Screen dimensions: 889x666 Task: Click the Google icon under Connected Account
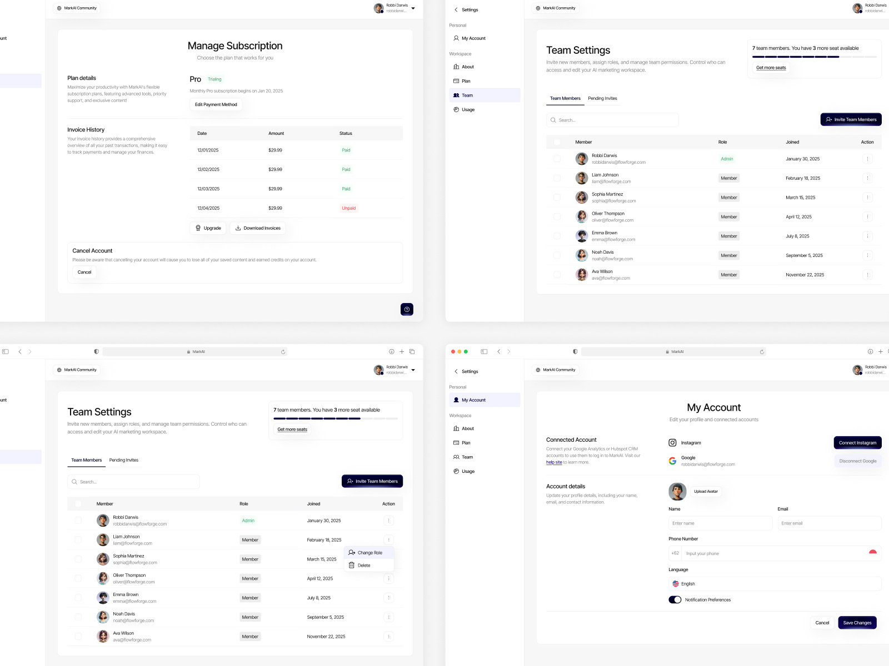(672, 460)
